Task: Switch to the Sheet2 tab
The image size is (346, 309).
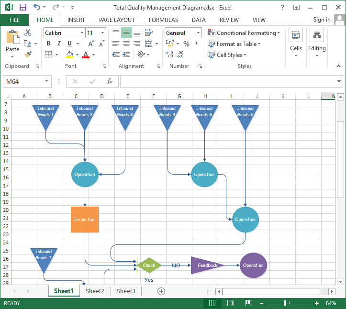Action: point(95,291)
